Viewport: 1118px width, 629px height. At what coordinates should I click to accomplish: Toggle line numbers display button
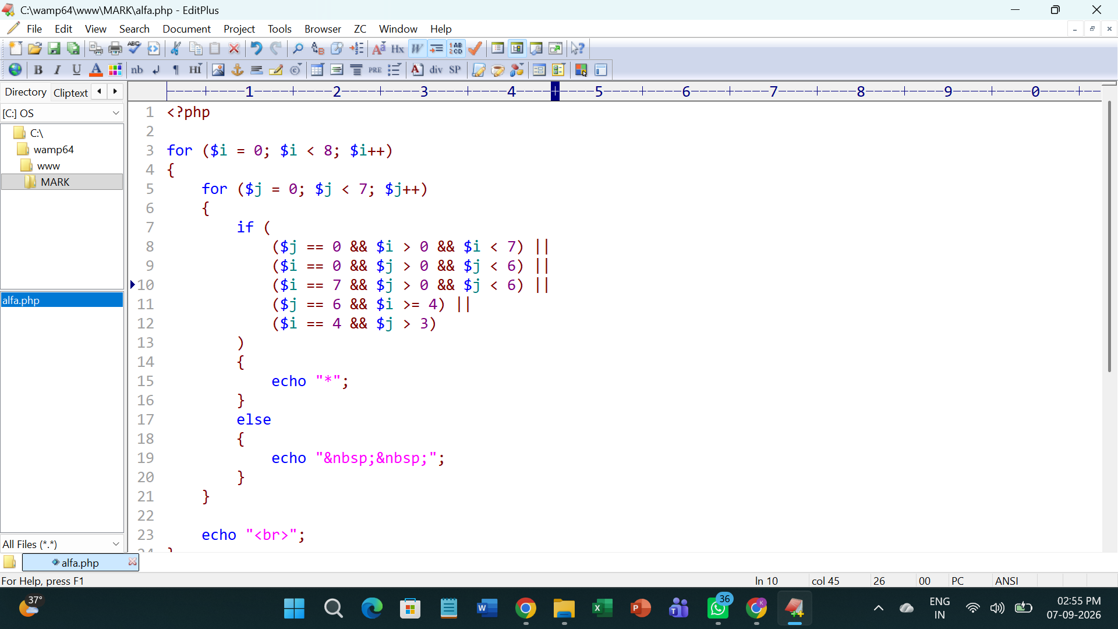click(x=456, y=49)
